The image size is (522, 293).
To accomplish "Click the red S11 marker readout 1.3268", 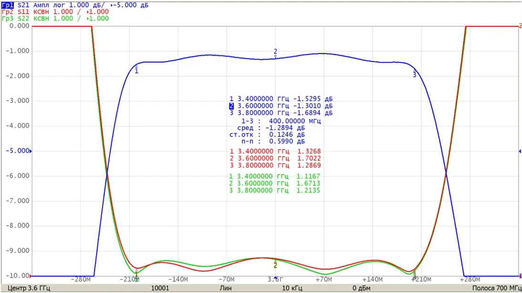I will 275,151.
